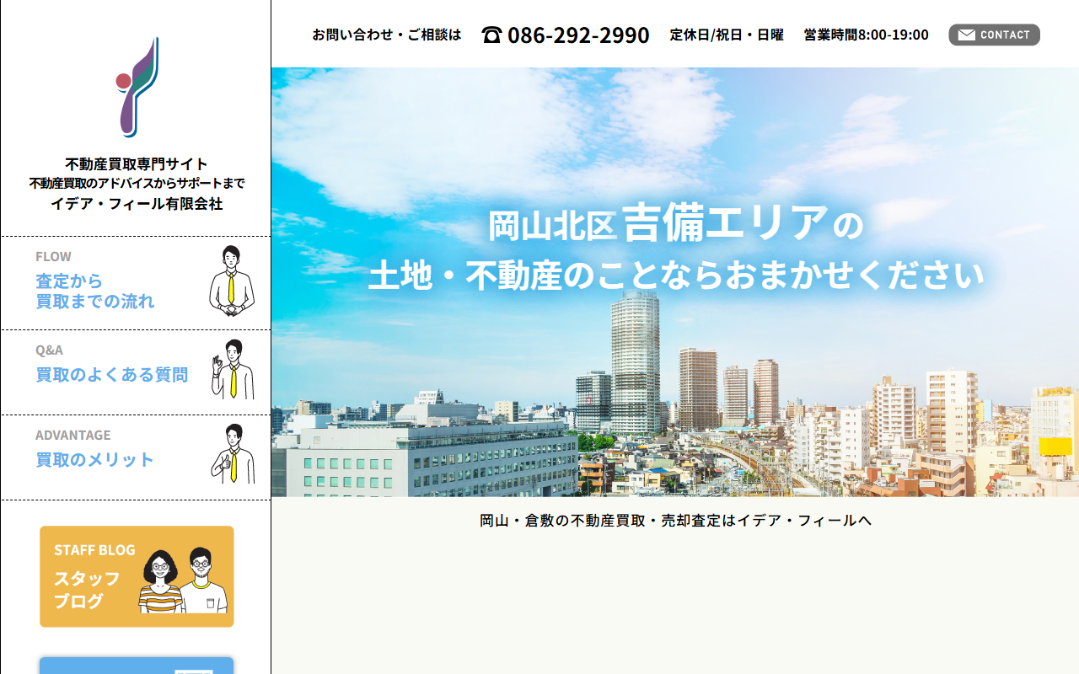Viewport: 1079px width, 674px height.
Task: Click the Idea Feel company logo
Action: (137, 86)
